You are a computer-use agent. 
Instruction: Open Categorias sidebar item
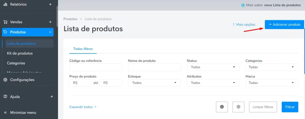16,63
